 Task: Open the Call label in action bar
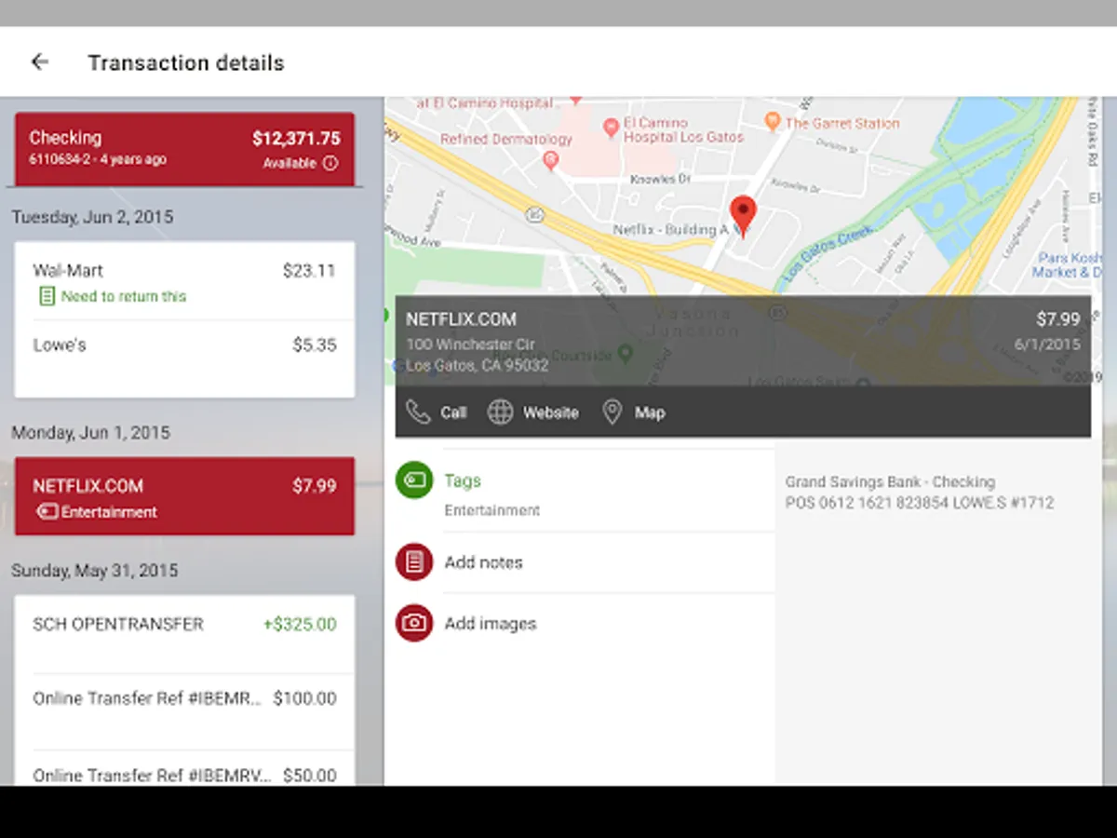pyautogui.click(x=453, y=412)
